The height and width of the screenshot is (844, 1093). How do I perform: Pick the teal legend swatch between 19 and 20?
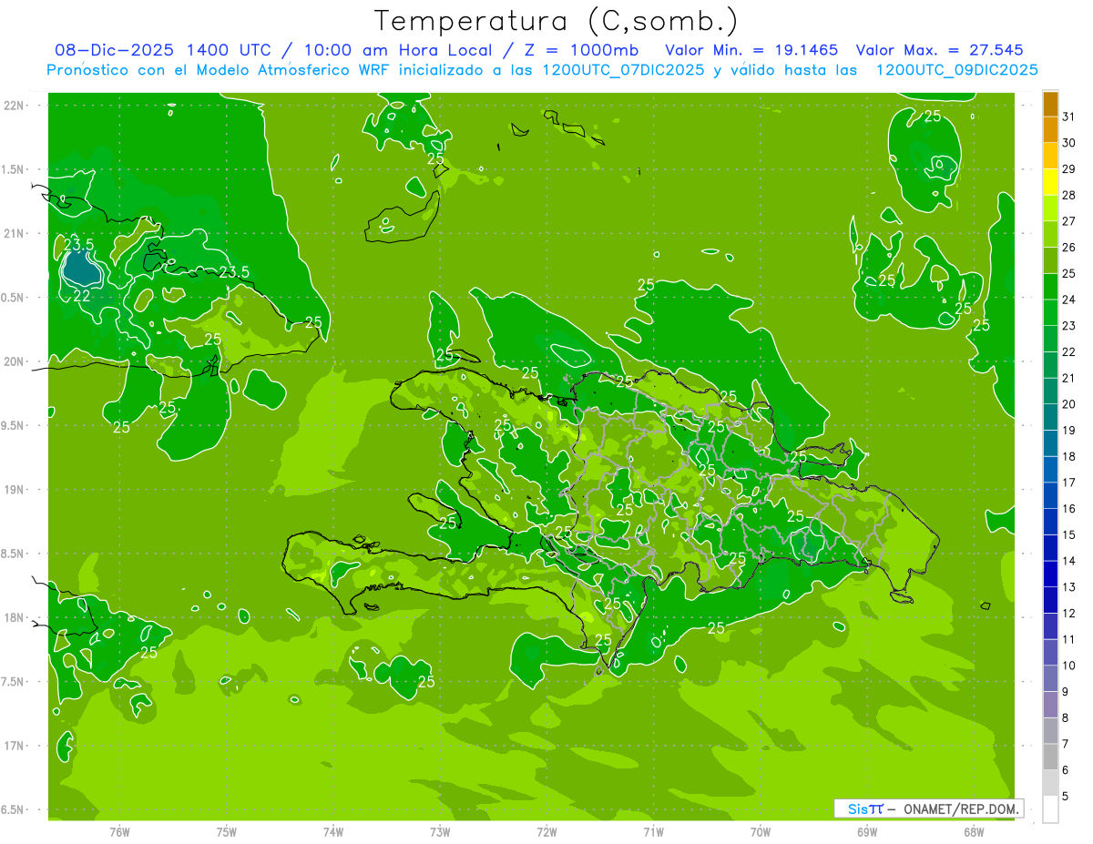tap(1050, 417)
